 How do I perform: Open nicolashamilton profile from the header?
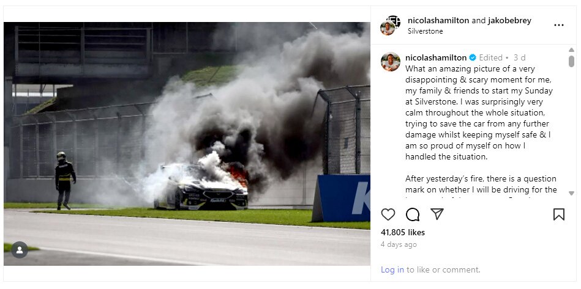coord(438,20)
